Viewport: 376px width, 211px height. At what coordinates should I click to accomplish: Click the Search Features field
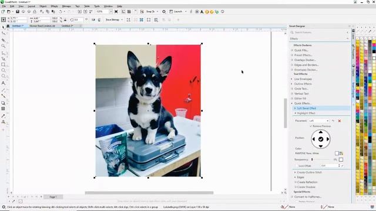pos(320,32)
